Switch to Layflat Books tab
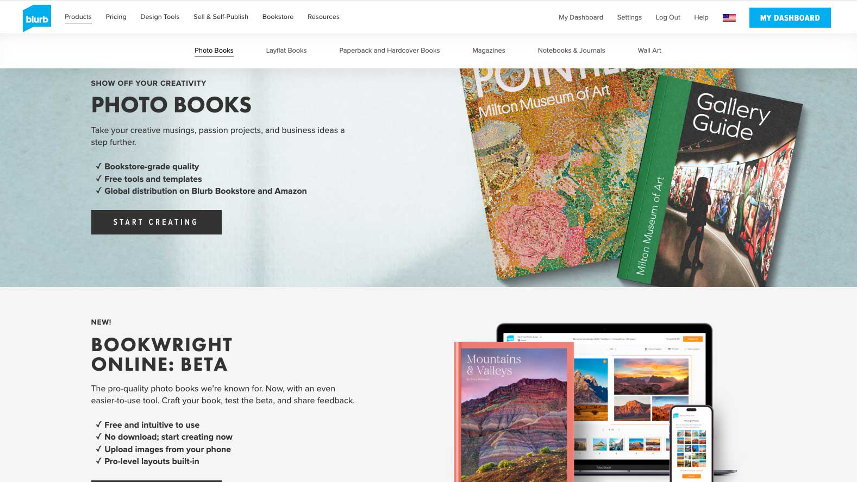857x482 pixels. [286, 50]
